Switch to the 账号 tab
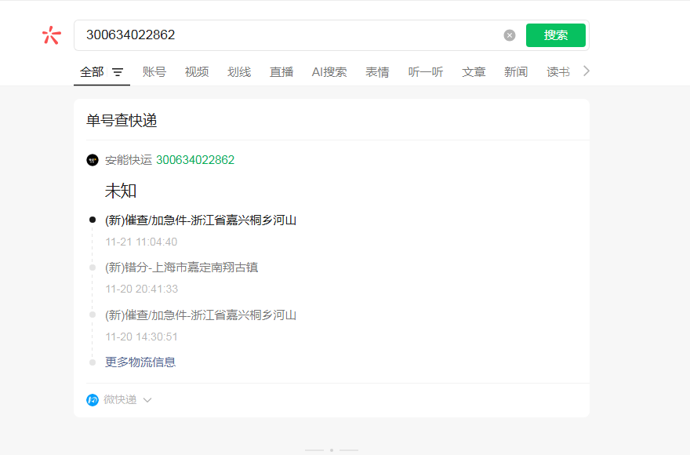Screen dimensions: 690x455 tap(154, 72)
